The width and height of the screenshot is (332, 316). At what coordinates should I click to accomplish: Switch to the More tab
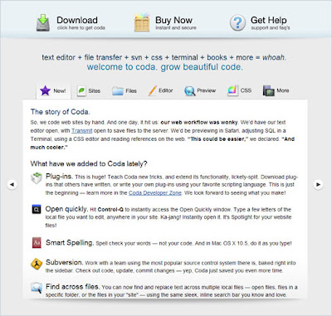tap(276, 90)
